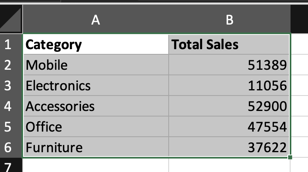Select the Mobile cell
308x172 pixels.
point(96,65)
